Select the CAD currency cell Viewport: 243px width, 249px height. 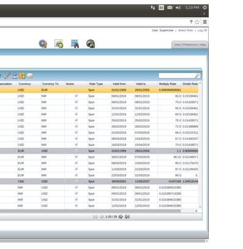[x=29, y=182]
